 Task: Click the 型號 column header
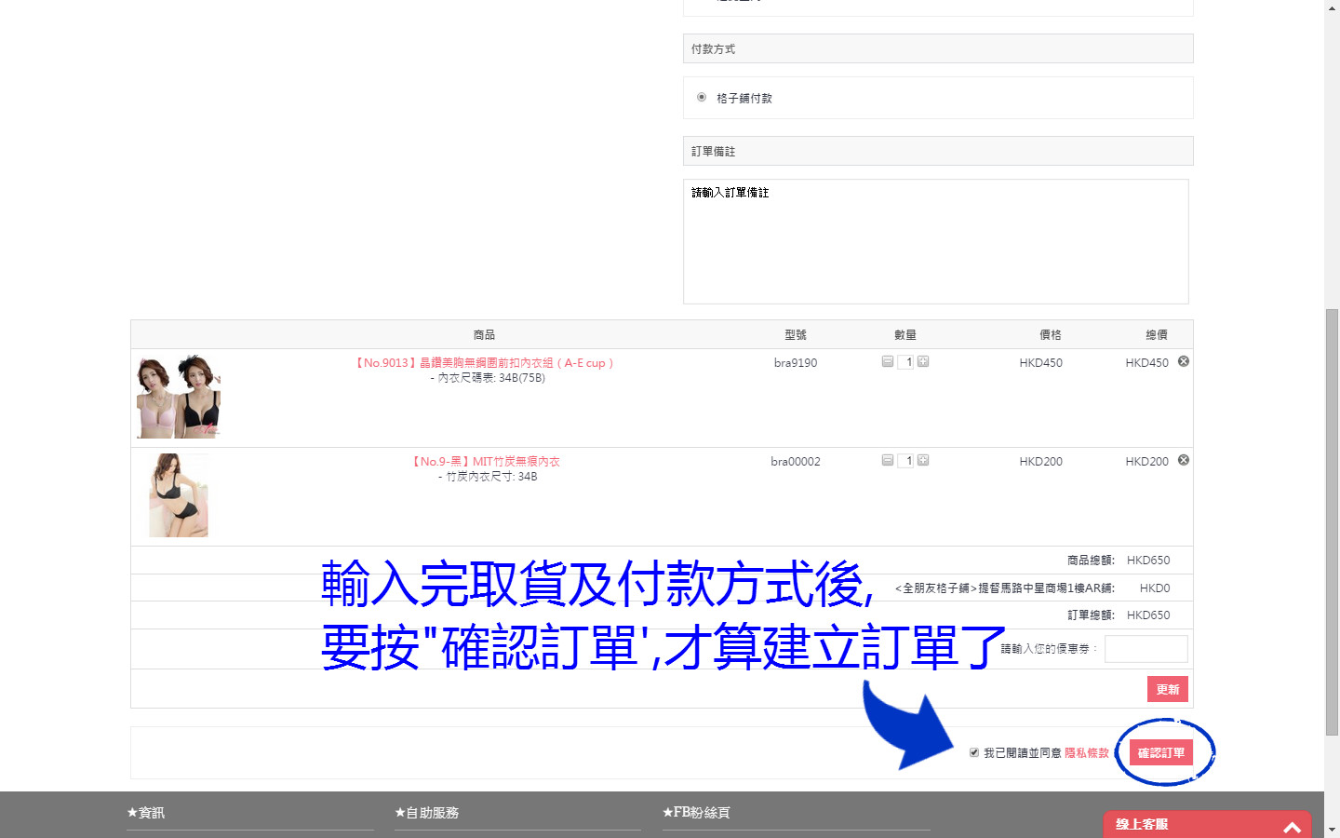[796, 335]
